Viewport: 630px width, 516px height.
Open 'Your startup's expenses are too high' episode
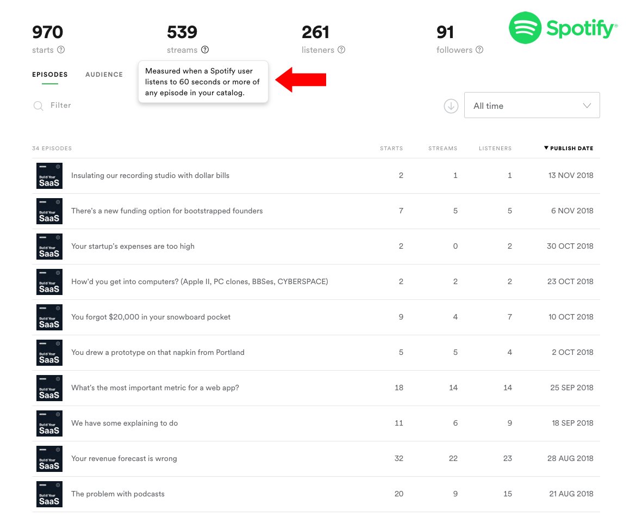(x=133, y=246)
